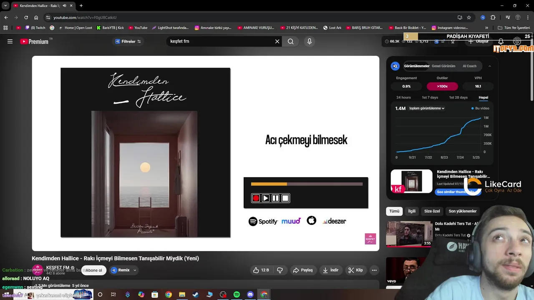Reload the current YouTube page
534x300 pixels.
pyautogui.click(x=26, y=17)
